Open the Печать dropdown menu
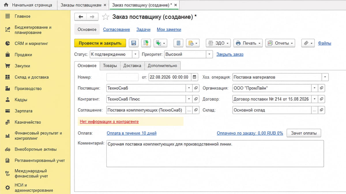The image size is (346, 194). point(248,43)
